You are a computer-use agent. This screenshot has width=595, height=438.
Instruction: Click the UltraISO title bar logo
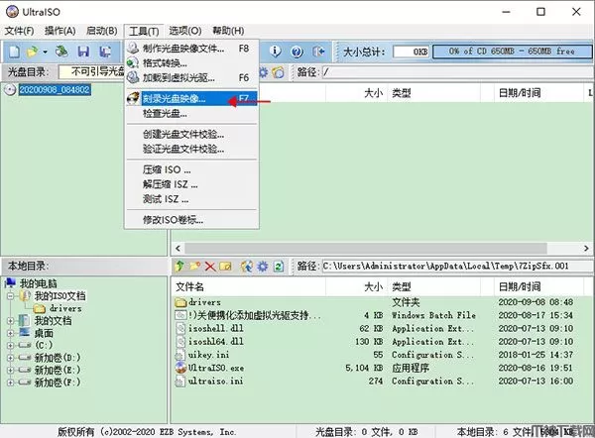pos(12,12)
